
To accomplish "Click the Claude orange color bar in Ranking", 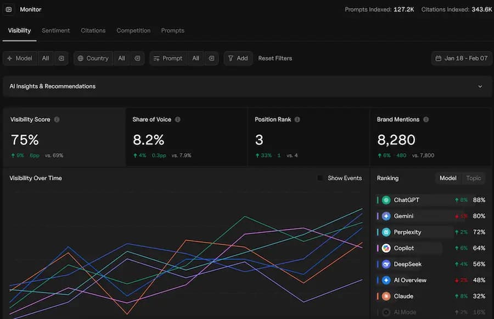I will (x=378, y=297).
